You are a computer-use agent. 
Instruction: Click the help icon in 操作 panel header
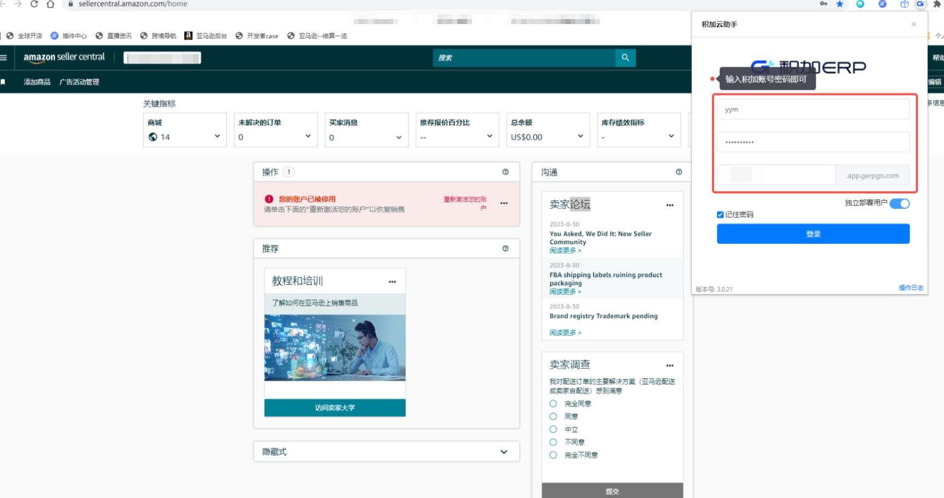(505, 172)
